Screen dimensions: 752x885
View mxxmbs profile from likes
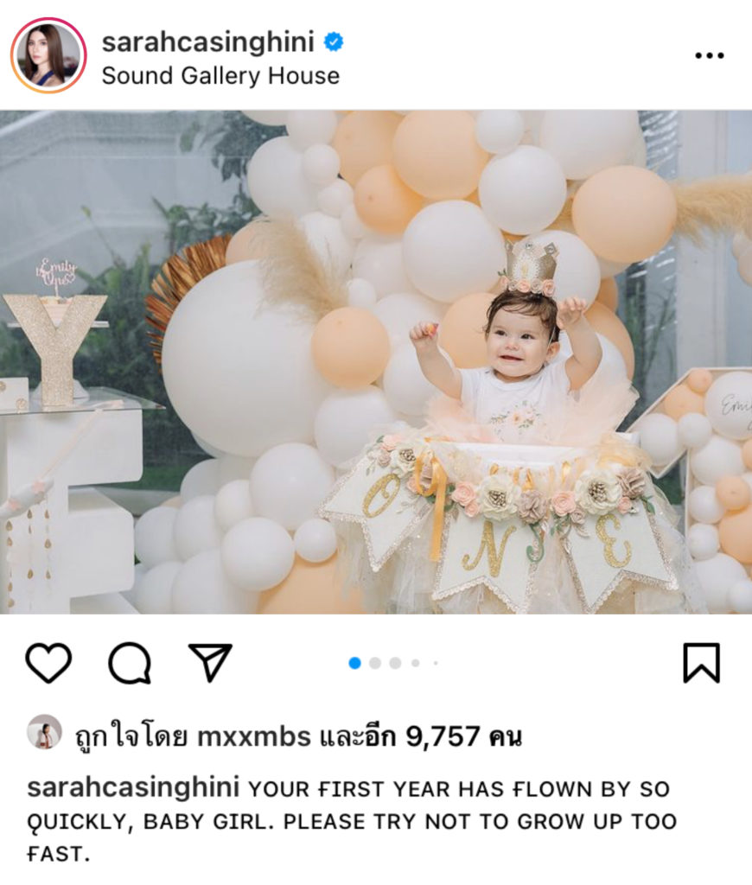click(x=254, y=736)
